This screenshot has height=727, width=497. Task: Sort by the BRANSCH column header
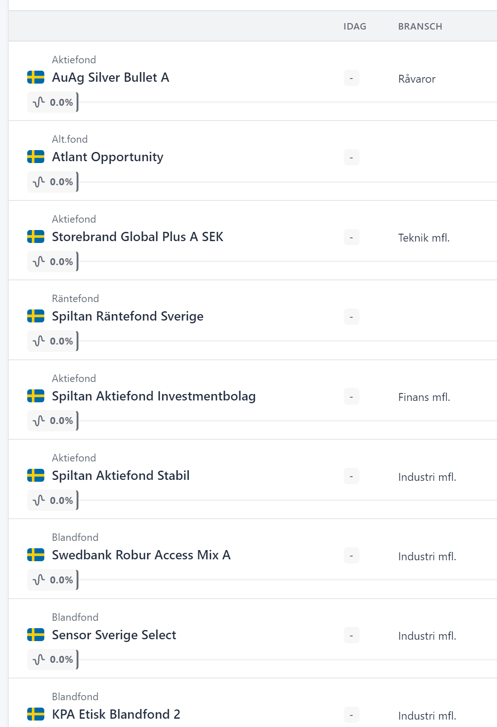pos(420,26)
